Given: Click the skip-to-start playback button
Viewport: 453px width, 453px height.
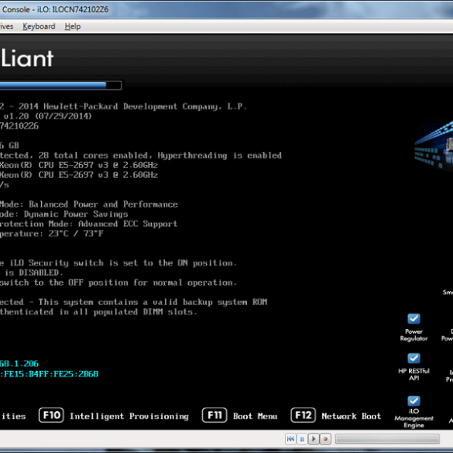Looking at the screenshot, I should 290,439.
